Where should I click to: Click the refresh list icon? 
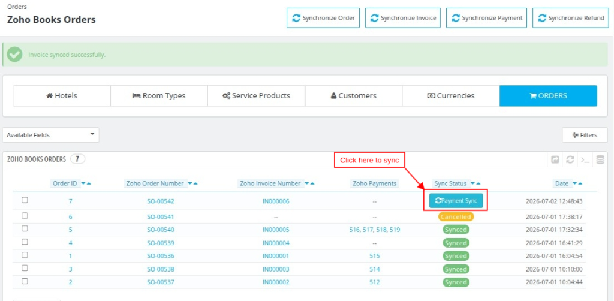click(x=570, y=159)
